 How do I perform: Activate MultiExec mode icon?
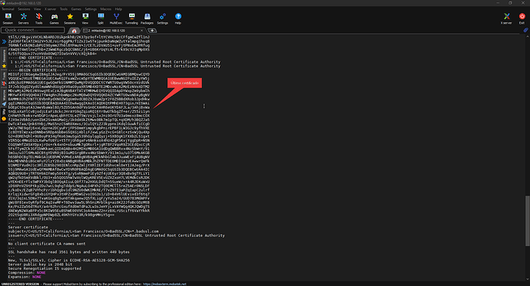pos(116,18)
